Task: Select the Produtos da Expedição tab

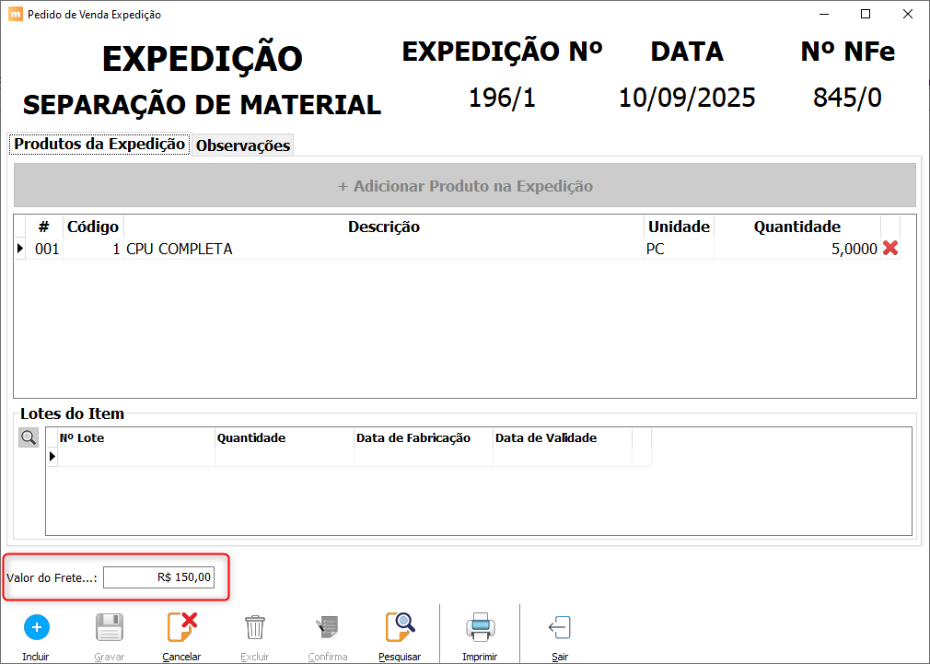Action: point(99,145)
